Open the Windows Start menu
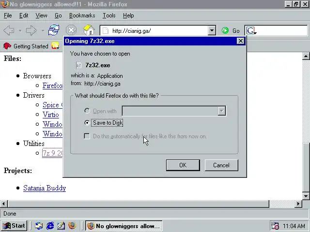Viewport: 310px width, 232px height. pos(14,226)
